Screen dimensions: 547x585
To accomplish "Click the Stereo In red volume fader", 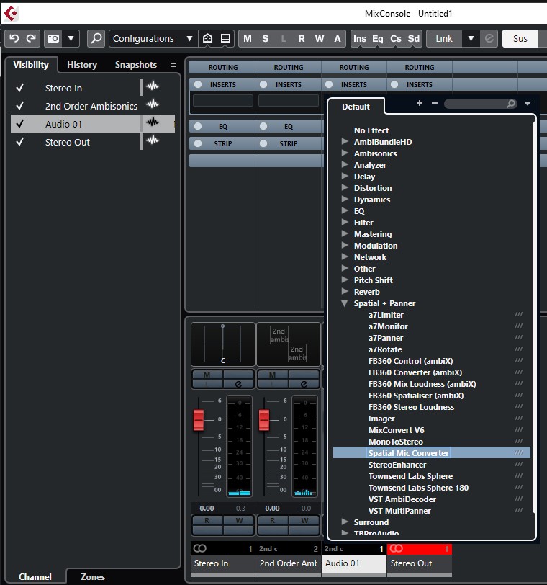I will click(199, 420).
